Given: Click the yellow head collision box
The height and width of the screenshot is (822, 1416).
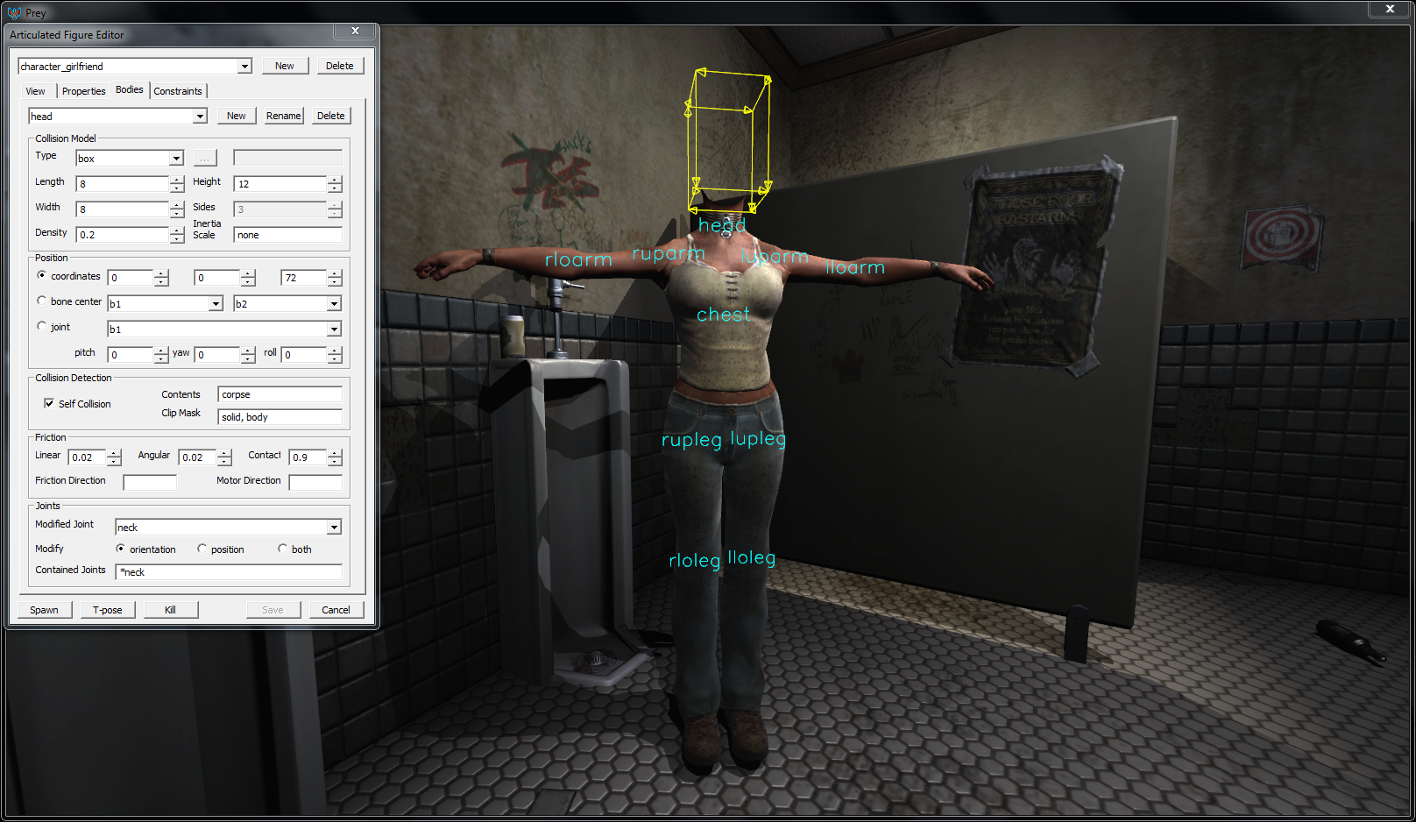Looking at the screenshot, I should (728, 140).
